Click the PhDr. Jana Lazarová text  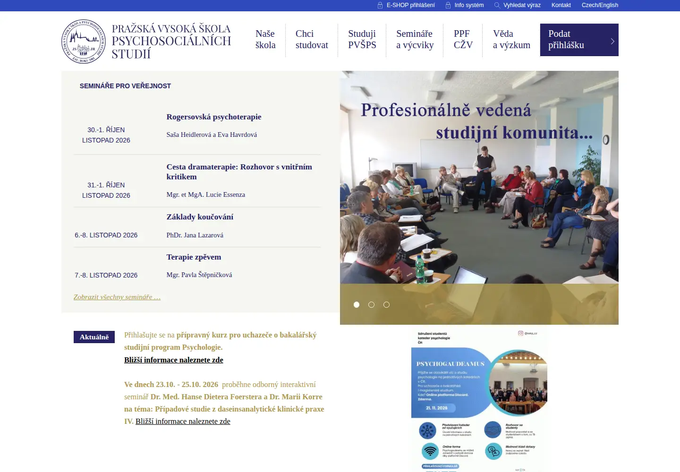[x=195, y=235]
